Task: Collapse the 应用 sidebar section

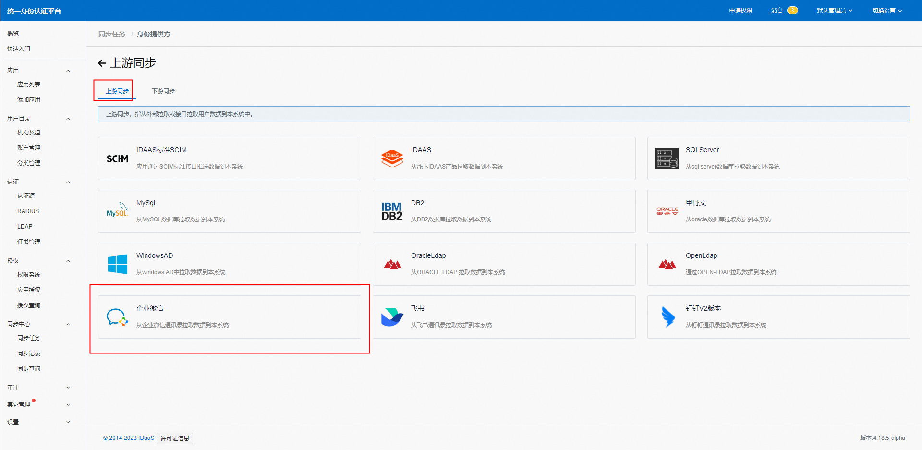Action: [68, 71]
